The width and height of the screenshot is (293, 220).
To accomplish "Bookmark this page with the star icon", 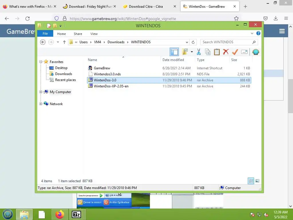I will click(x=236, y=18).
